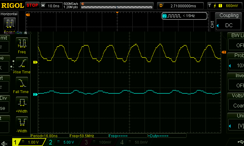This screenshot has width=244, height=146.
Task: Click the sound mute speaker icon
Action: 4,144
